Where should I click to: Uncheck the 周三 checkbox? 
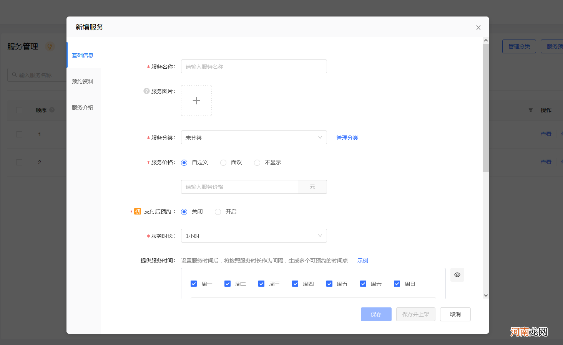(261, 284)
